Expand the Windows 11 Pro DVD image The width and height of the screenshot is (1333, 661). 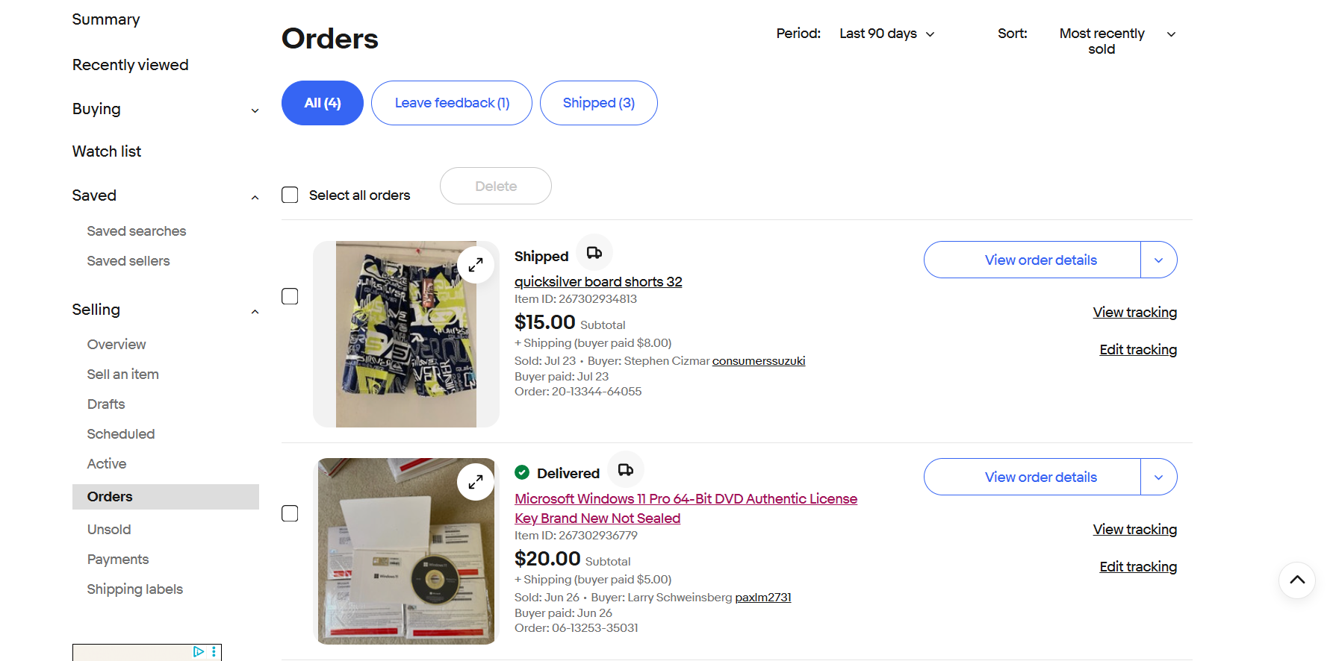point(476,482)
